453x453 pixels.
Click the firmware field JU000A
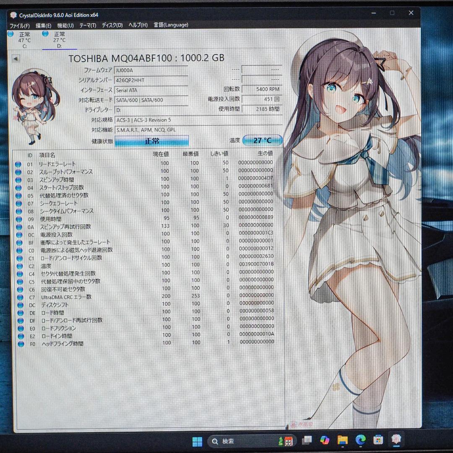(151, 70)
